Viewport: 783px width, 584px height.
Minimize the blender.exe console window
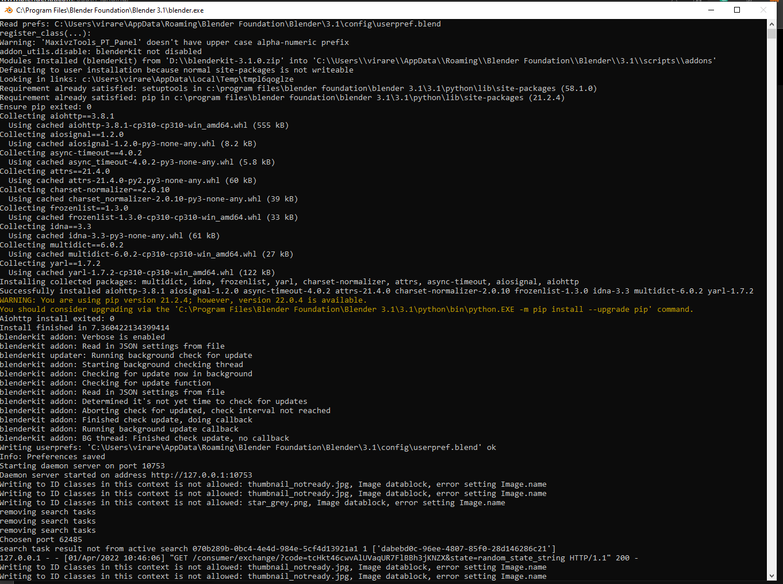711,10
